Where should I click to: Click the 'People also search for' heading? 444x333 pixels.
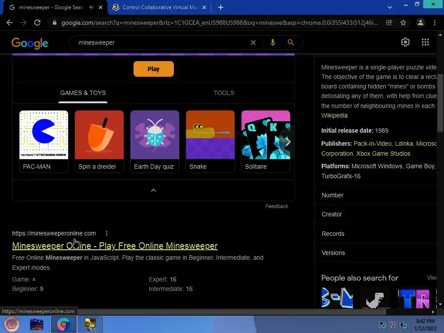click(359, 278)
